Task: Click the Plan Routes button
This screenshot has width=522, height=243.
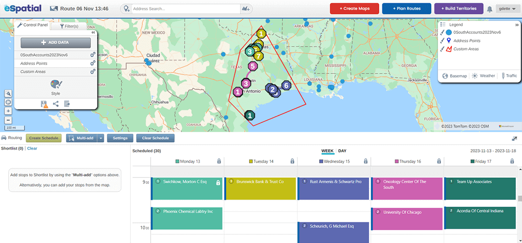Action: point(406,9)
